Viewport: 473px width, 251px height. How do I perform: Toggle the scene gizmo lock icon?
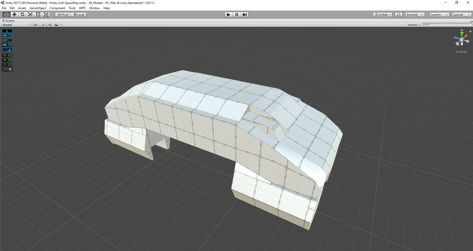click(470, 31)
